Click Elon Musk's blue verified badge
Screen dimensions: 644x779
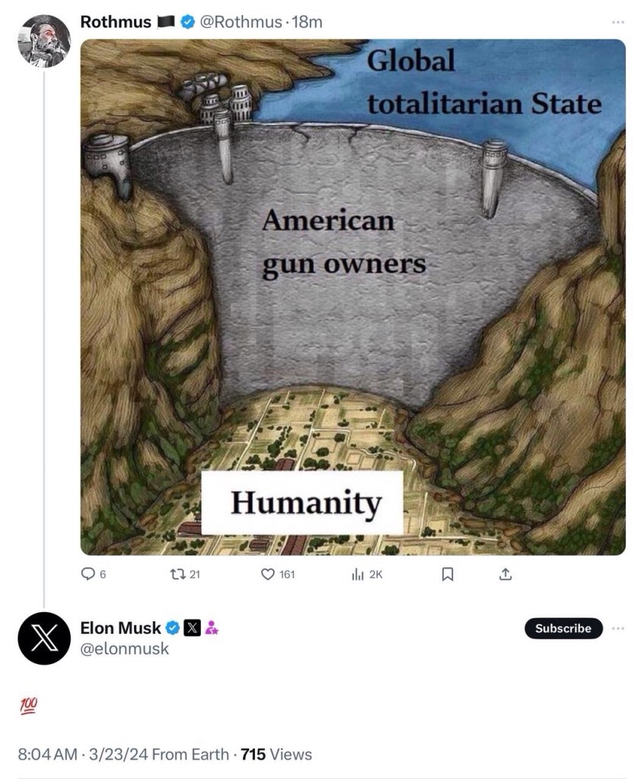click(172, 628)
